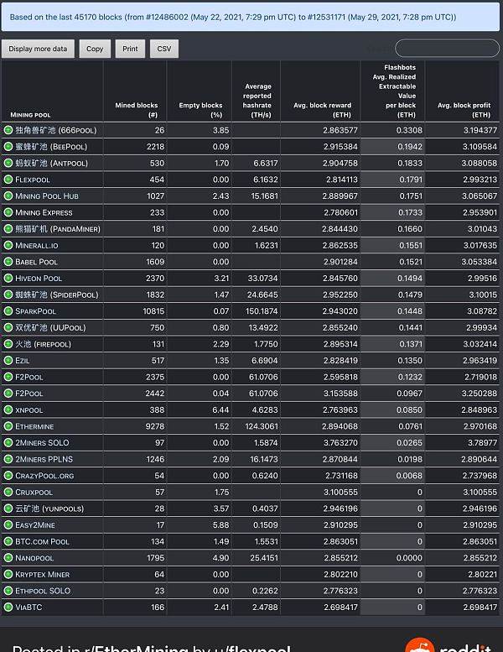Click plus icon beside BTC.com Pool
This screenshot has width=503, height=652.
pyautogui.click(x=8, y=541)
